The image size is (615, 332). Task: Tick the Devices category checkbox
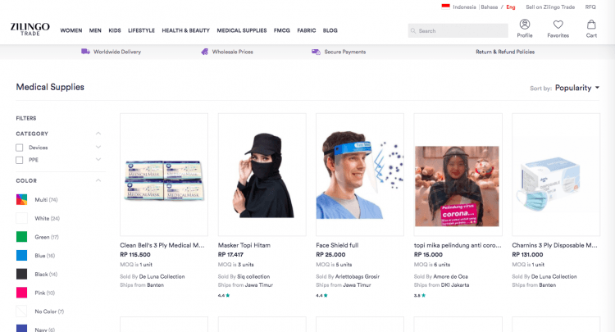click(x=19, y=148)
